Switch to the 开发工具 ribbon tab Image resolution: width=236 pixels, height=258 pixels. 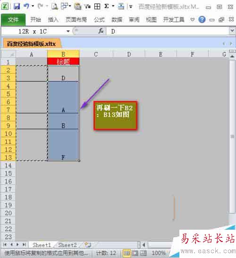174,20
